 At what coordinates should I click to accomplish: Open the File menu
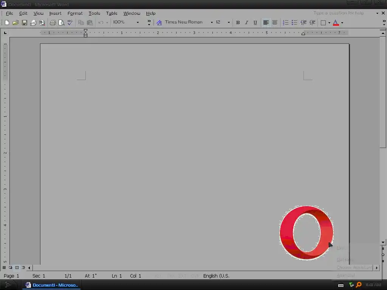[9, 13]
